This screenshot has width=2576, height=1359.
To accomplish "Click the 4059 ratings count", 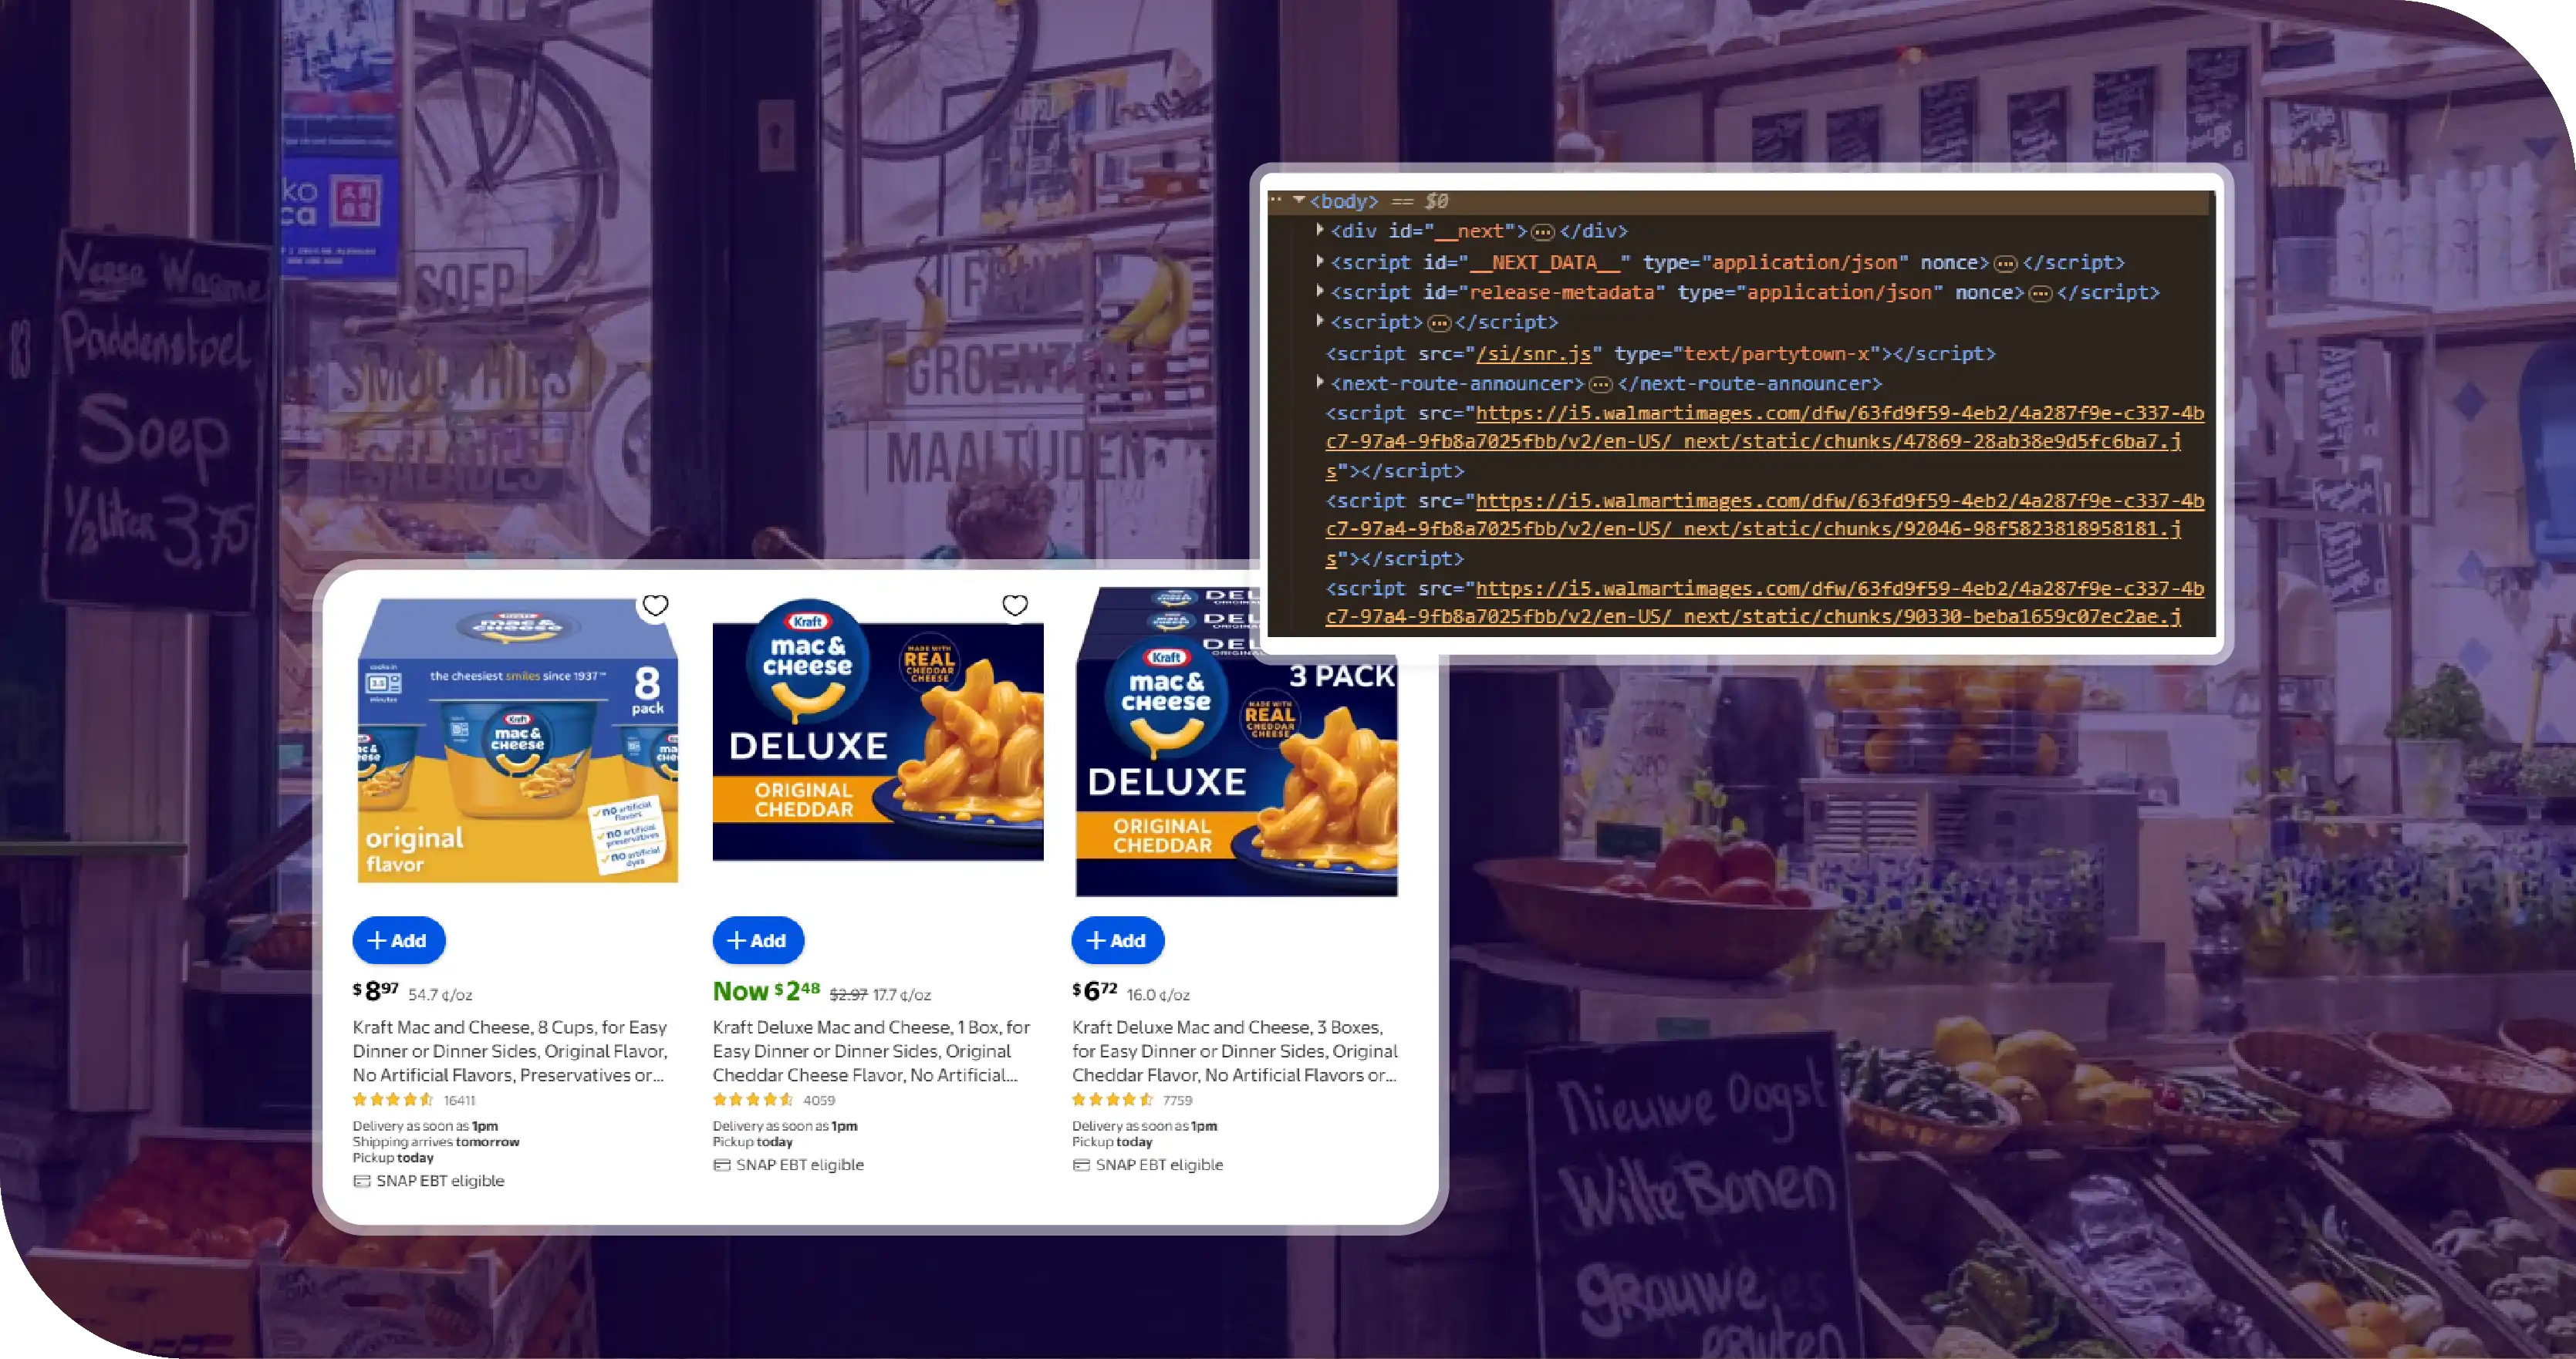I will click(x=819, y=1100).
